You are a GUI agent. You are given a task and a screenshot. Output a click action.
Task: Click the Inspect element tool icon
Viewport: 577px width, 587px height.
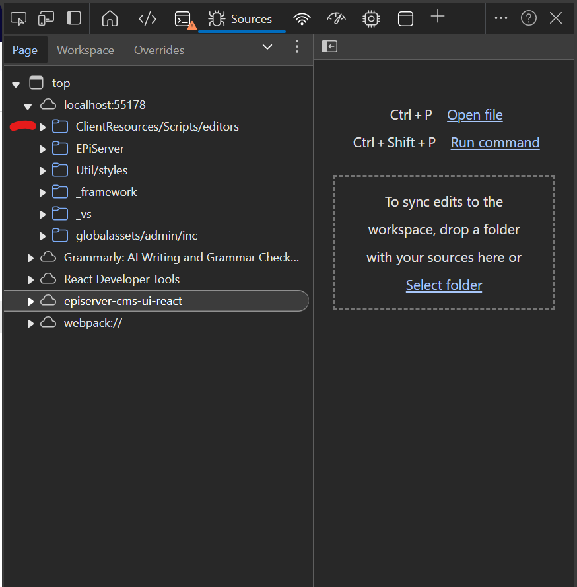tap(18, 18)
